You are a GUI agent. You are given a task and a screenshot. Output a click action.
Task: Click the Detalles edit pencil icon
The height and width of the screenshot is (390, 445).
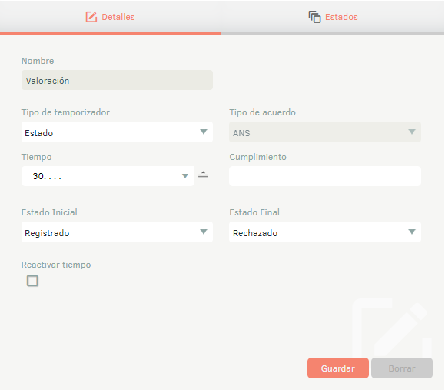click(91, 17)
